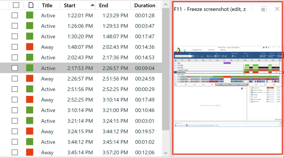
Task: Click the Start column sort arrow
Action: 92,5
